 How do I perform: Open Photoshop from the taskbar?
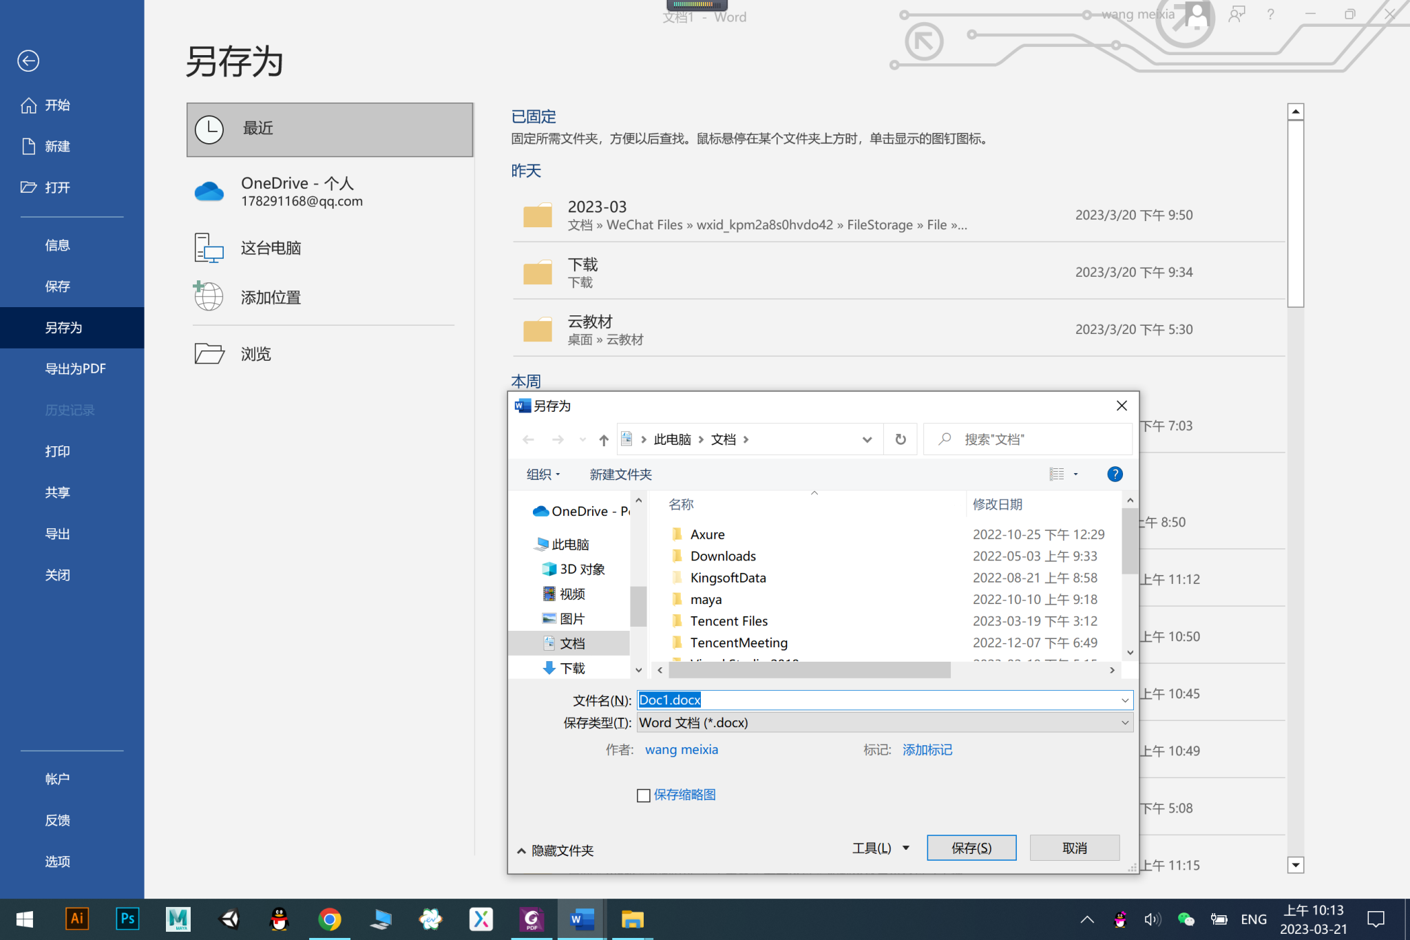(x=127, y=919)
